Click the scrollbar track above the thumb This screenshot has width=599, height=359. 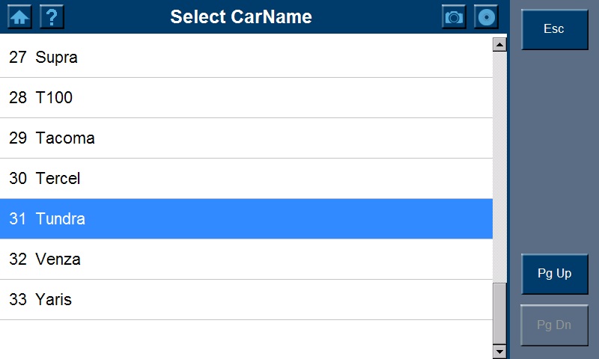click(500, 165)
